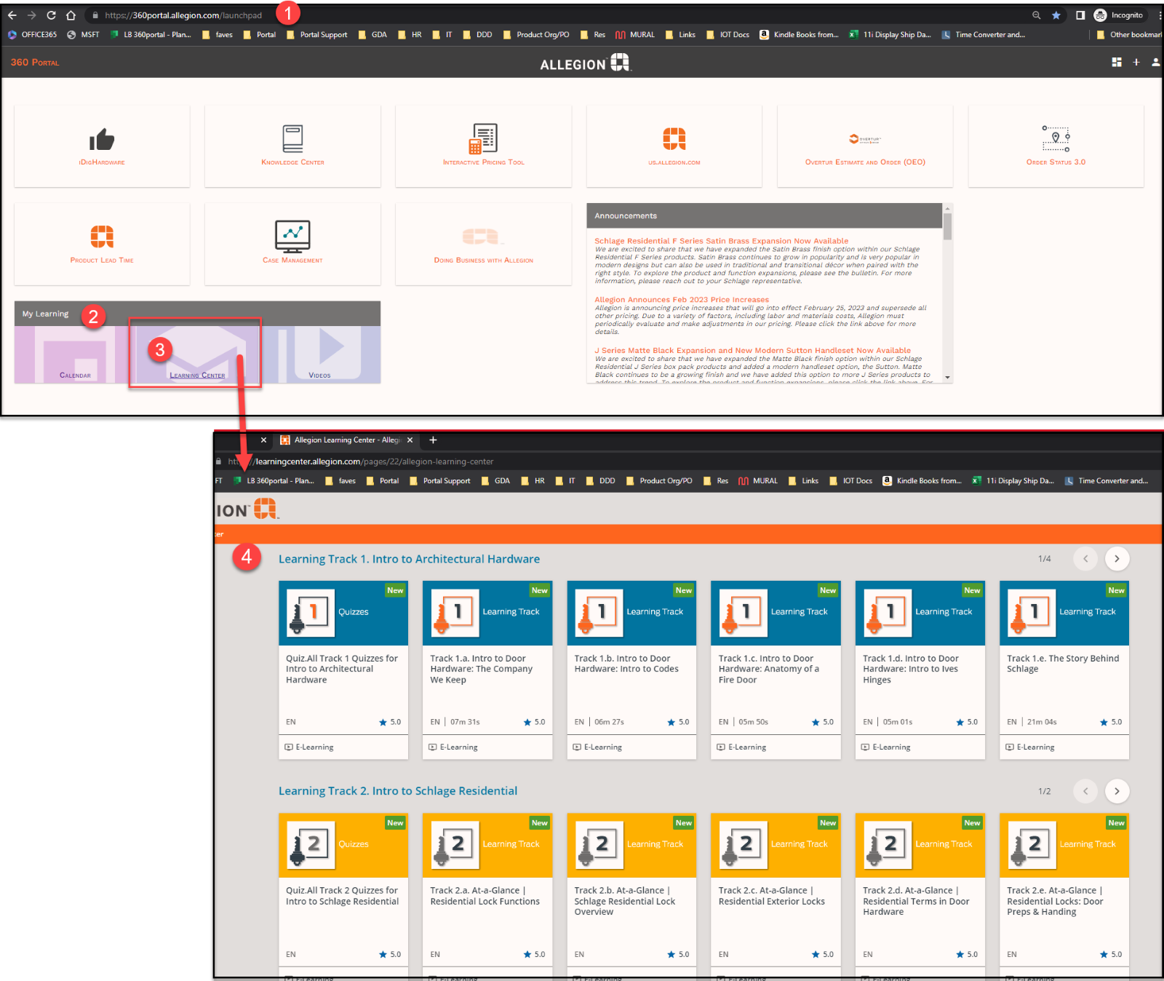
Task: Click the address bar with 360portal.allegion.com URL
Action: [553, 15]
